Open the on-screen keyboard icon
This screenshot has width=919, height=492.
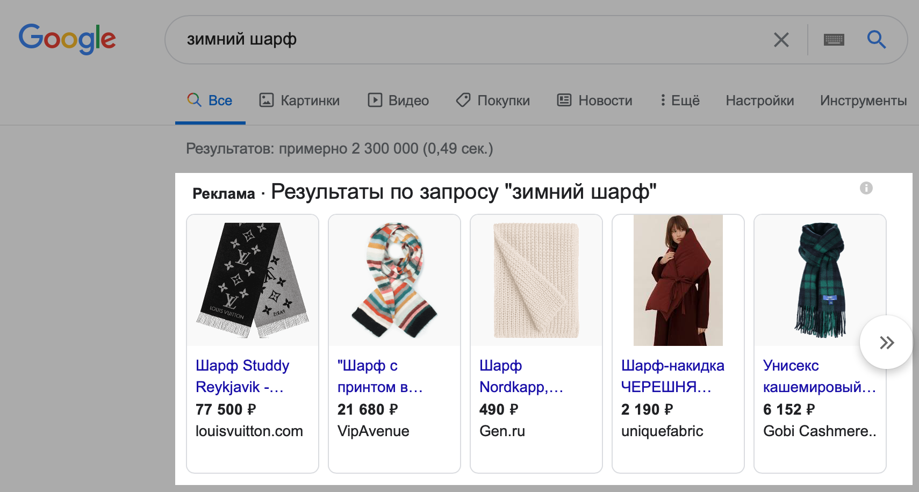[834, 40]
